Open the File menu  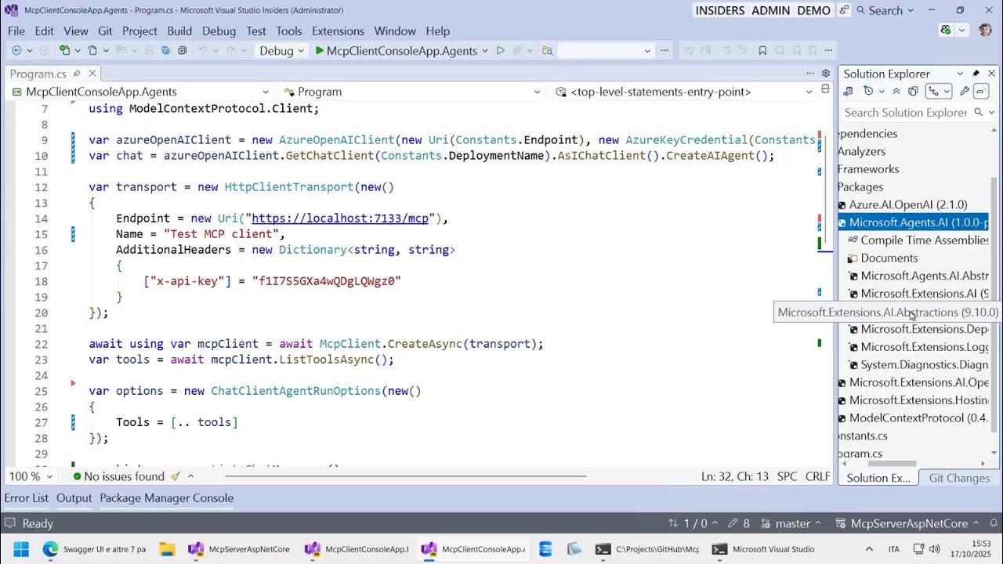pyautogui.click(x=16, y=31)
